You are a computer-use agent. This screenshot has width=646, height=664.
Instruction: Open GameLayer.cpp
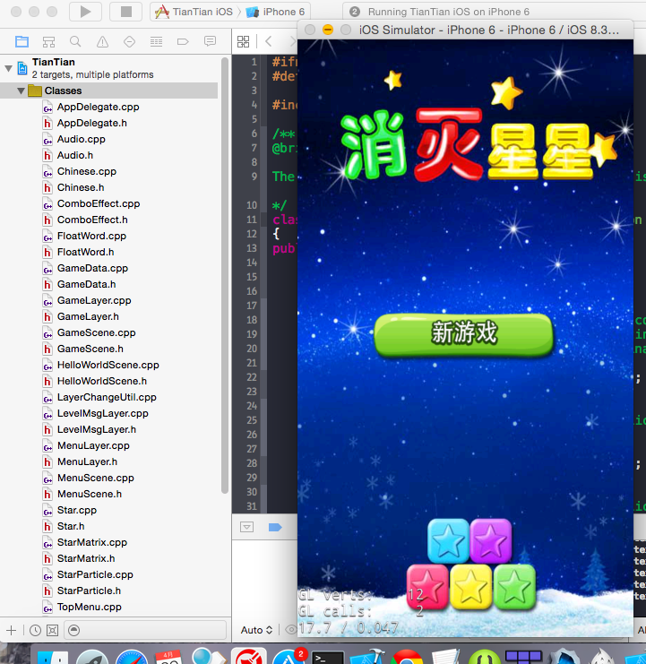coord(94,300)
